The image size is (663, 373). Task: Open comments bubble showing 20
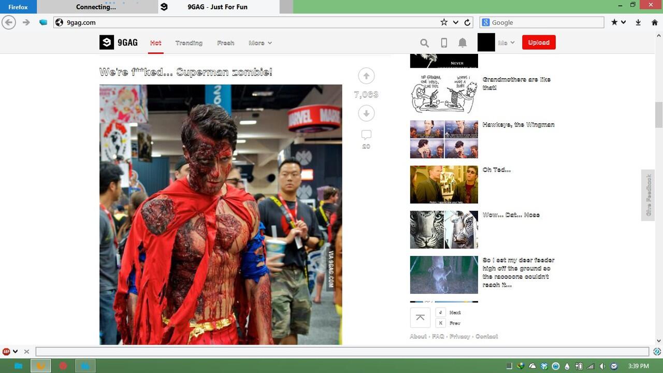click(366, 135)
